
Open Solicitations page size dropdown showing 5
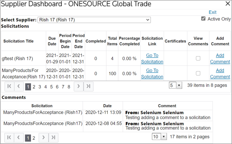point(175,85)
